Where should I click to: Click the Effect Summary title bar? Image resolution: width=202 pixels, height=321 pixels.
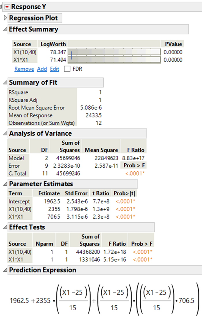point(33,29)
